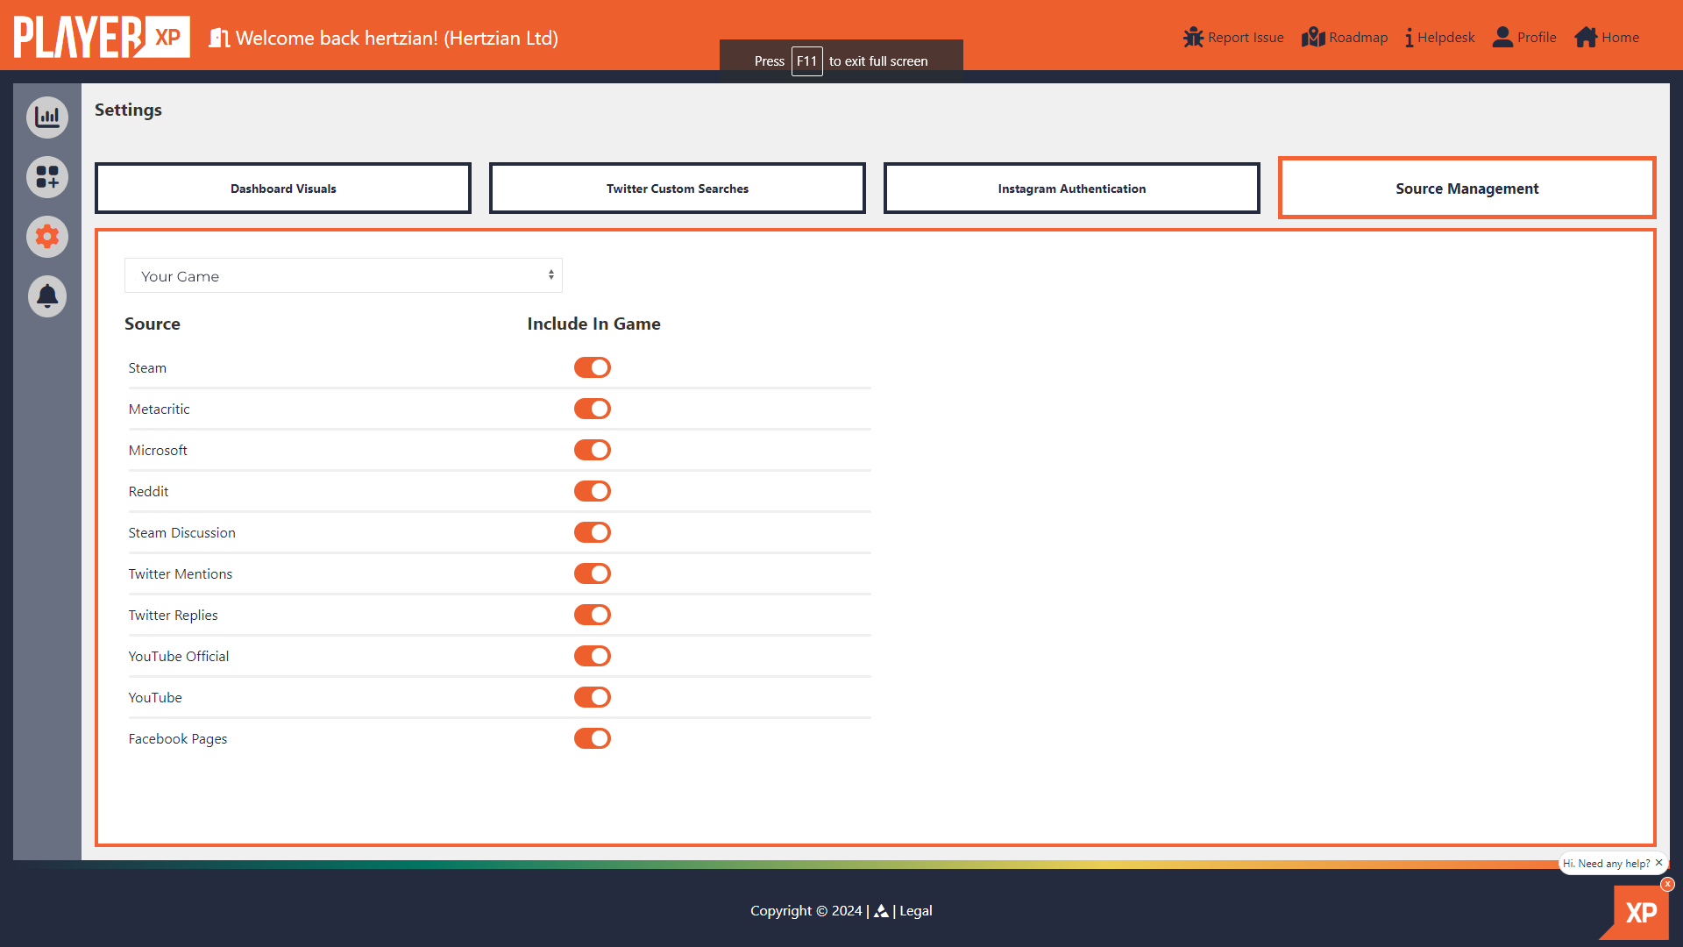The image size is (1683, 947).
Task: Disable the YouTube source toggle
Action: point(593,697)
